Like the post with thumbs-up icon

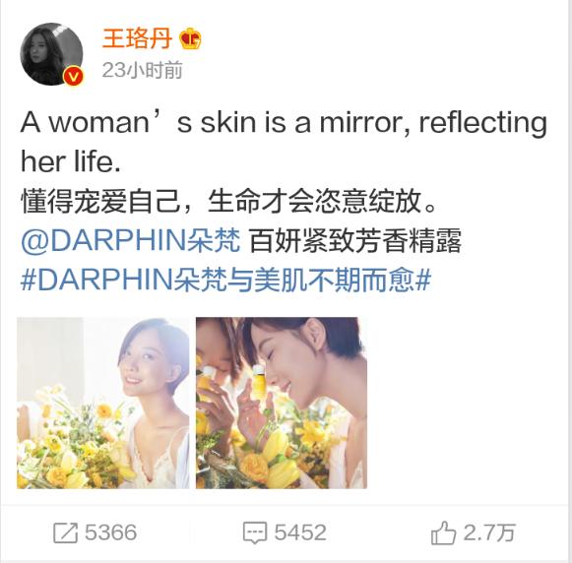point(443,532)
